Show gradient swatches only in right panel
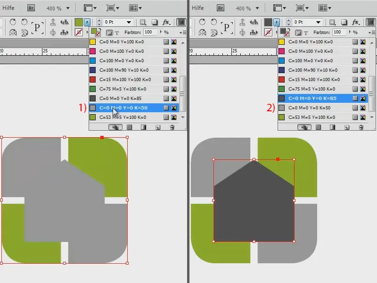 click(333, 127)
